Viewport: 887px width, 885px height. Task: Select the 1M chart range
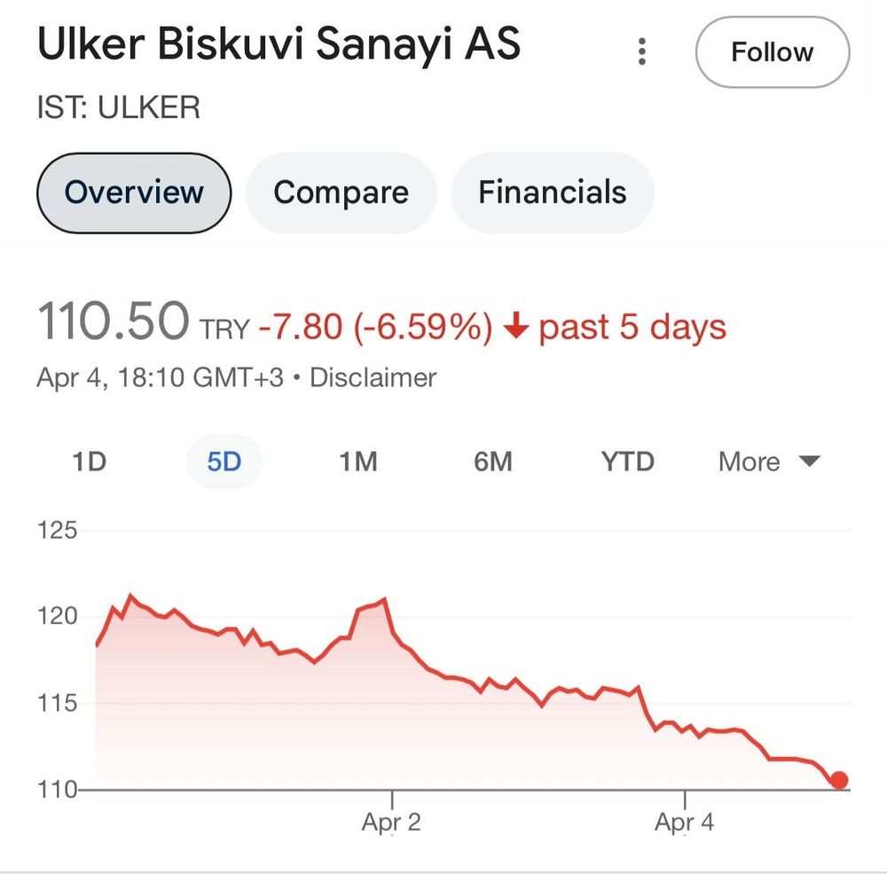358,462
